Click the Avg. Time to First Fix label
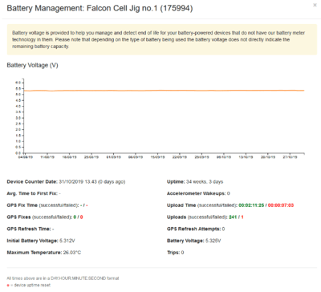Image resolution: width=321 pixels, height=292 pixels. point(32,193)
